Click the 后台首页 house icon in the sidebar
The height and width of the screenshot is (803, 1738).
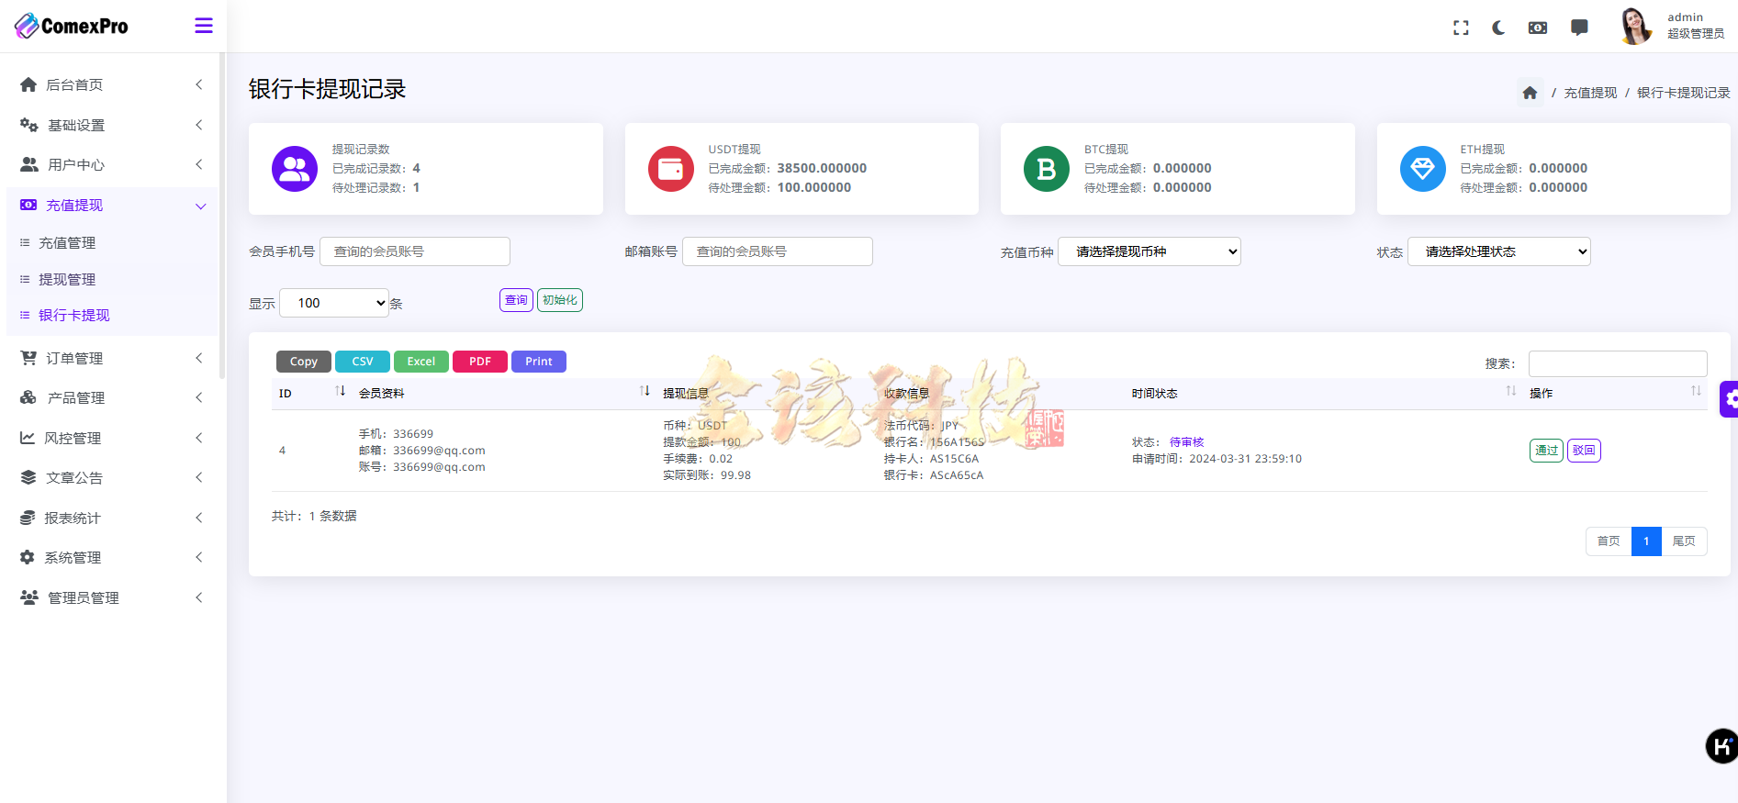coord(28,84)
